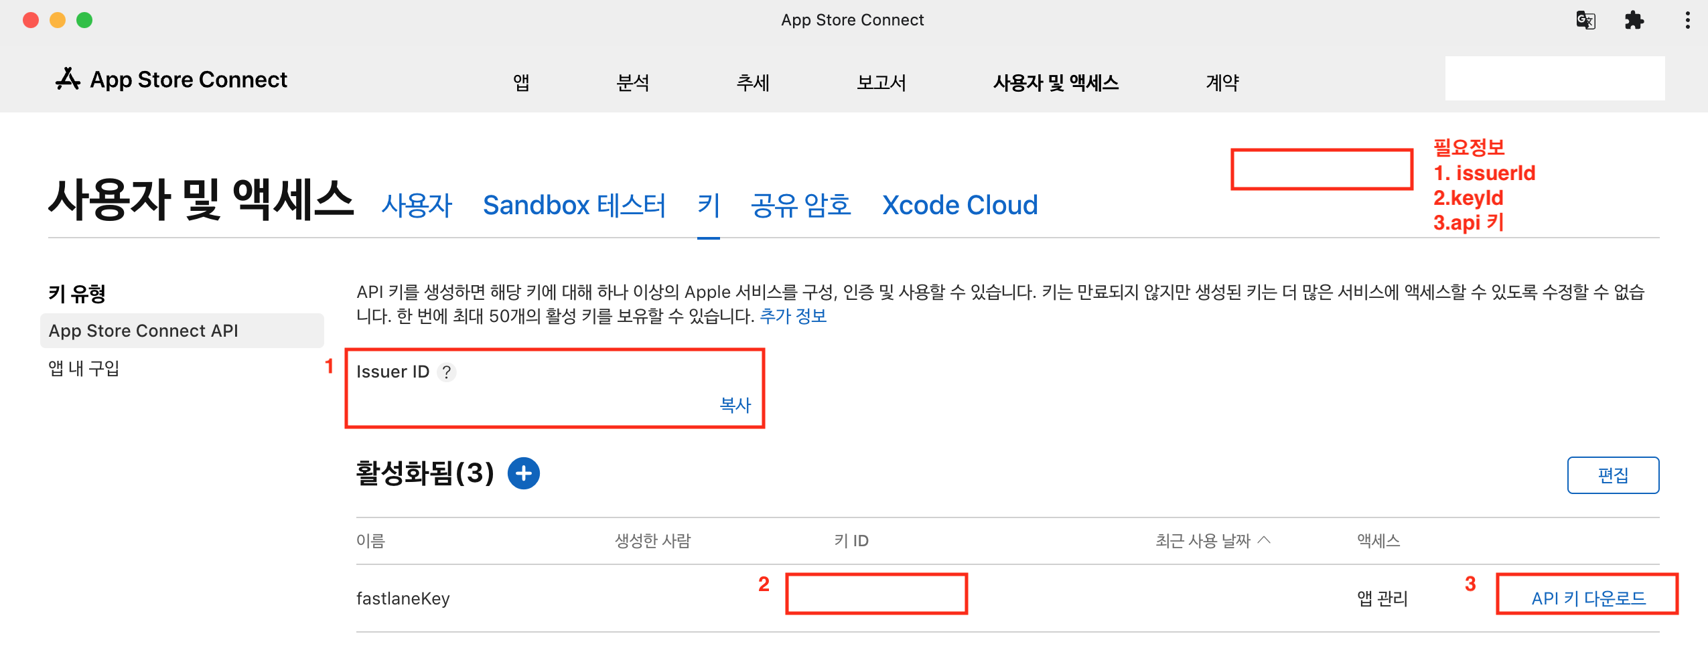Click the 사용자 및 액세스 page title
This screenshot has height=648, width=1708.
point(201,199)
